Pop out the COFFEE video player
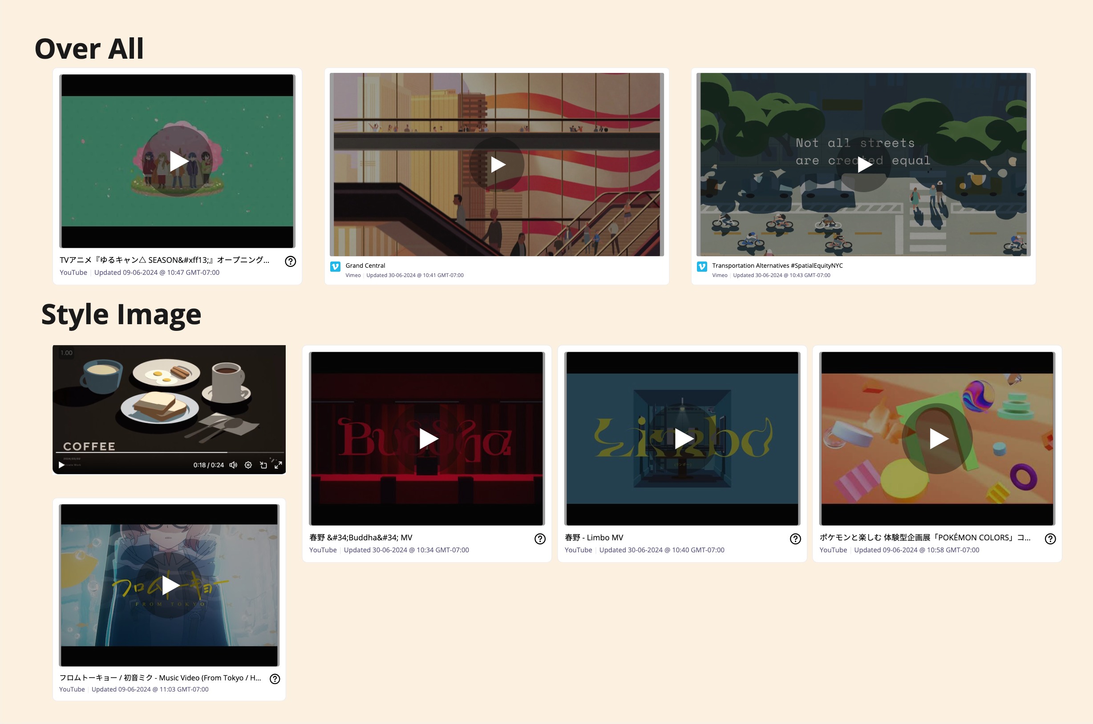The image size is (1093, 724). point(263,465)
